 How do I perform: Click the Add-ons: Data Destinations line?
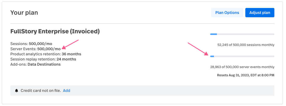35,64
